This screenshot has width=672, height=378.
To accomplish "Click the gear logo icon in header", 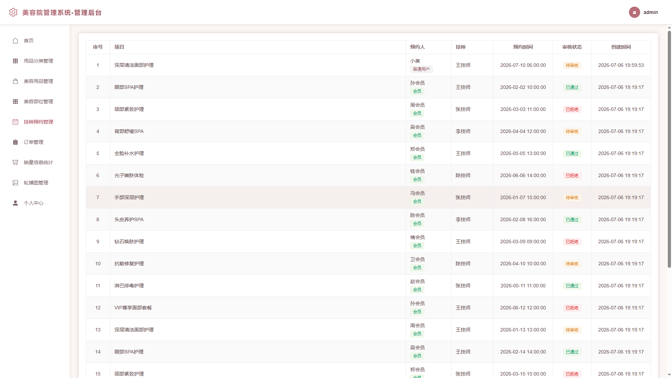I will 13,12.
